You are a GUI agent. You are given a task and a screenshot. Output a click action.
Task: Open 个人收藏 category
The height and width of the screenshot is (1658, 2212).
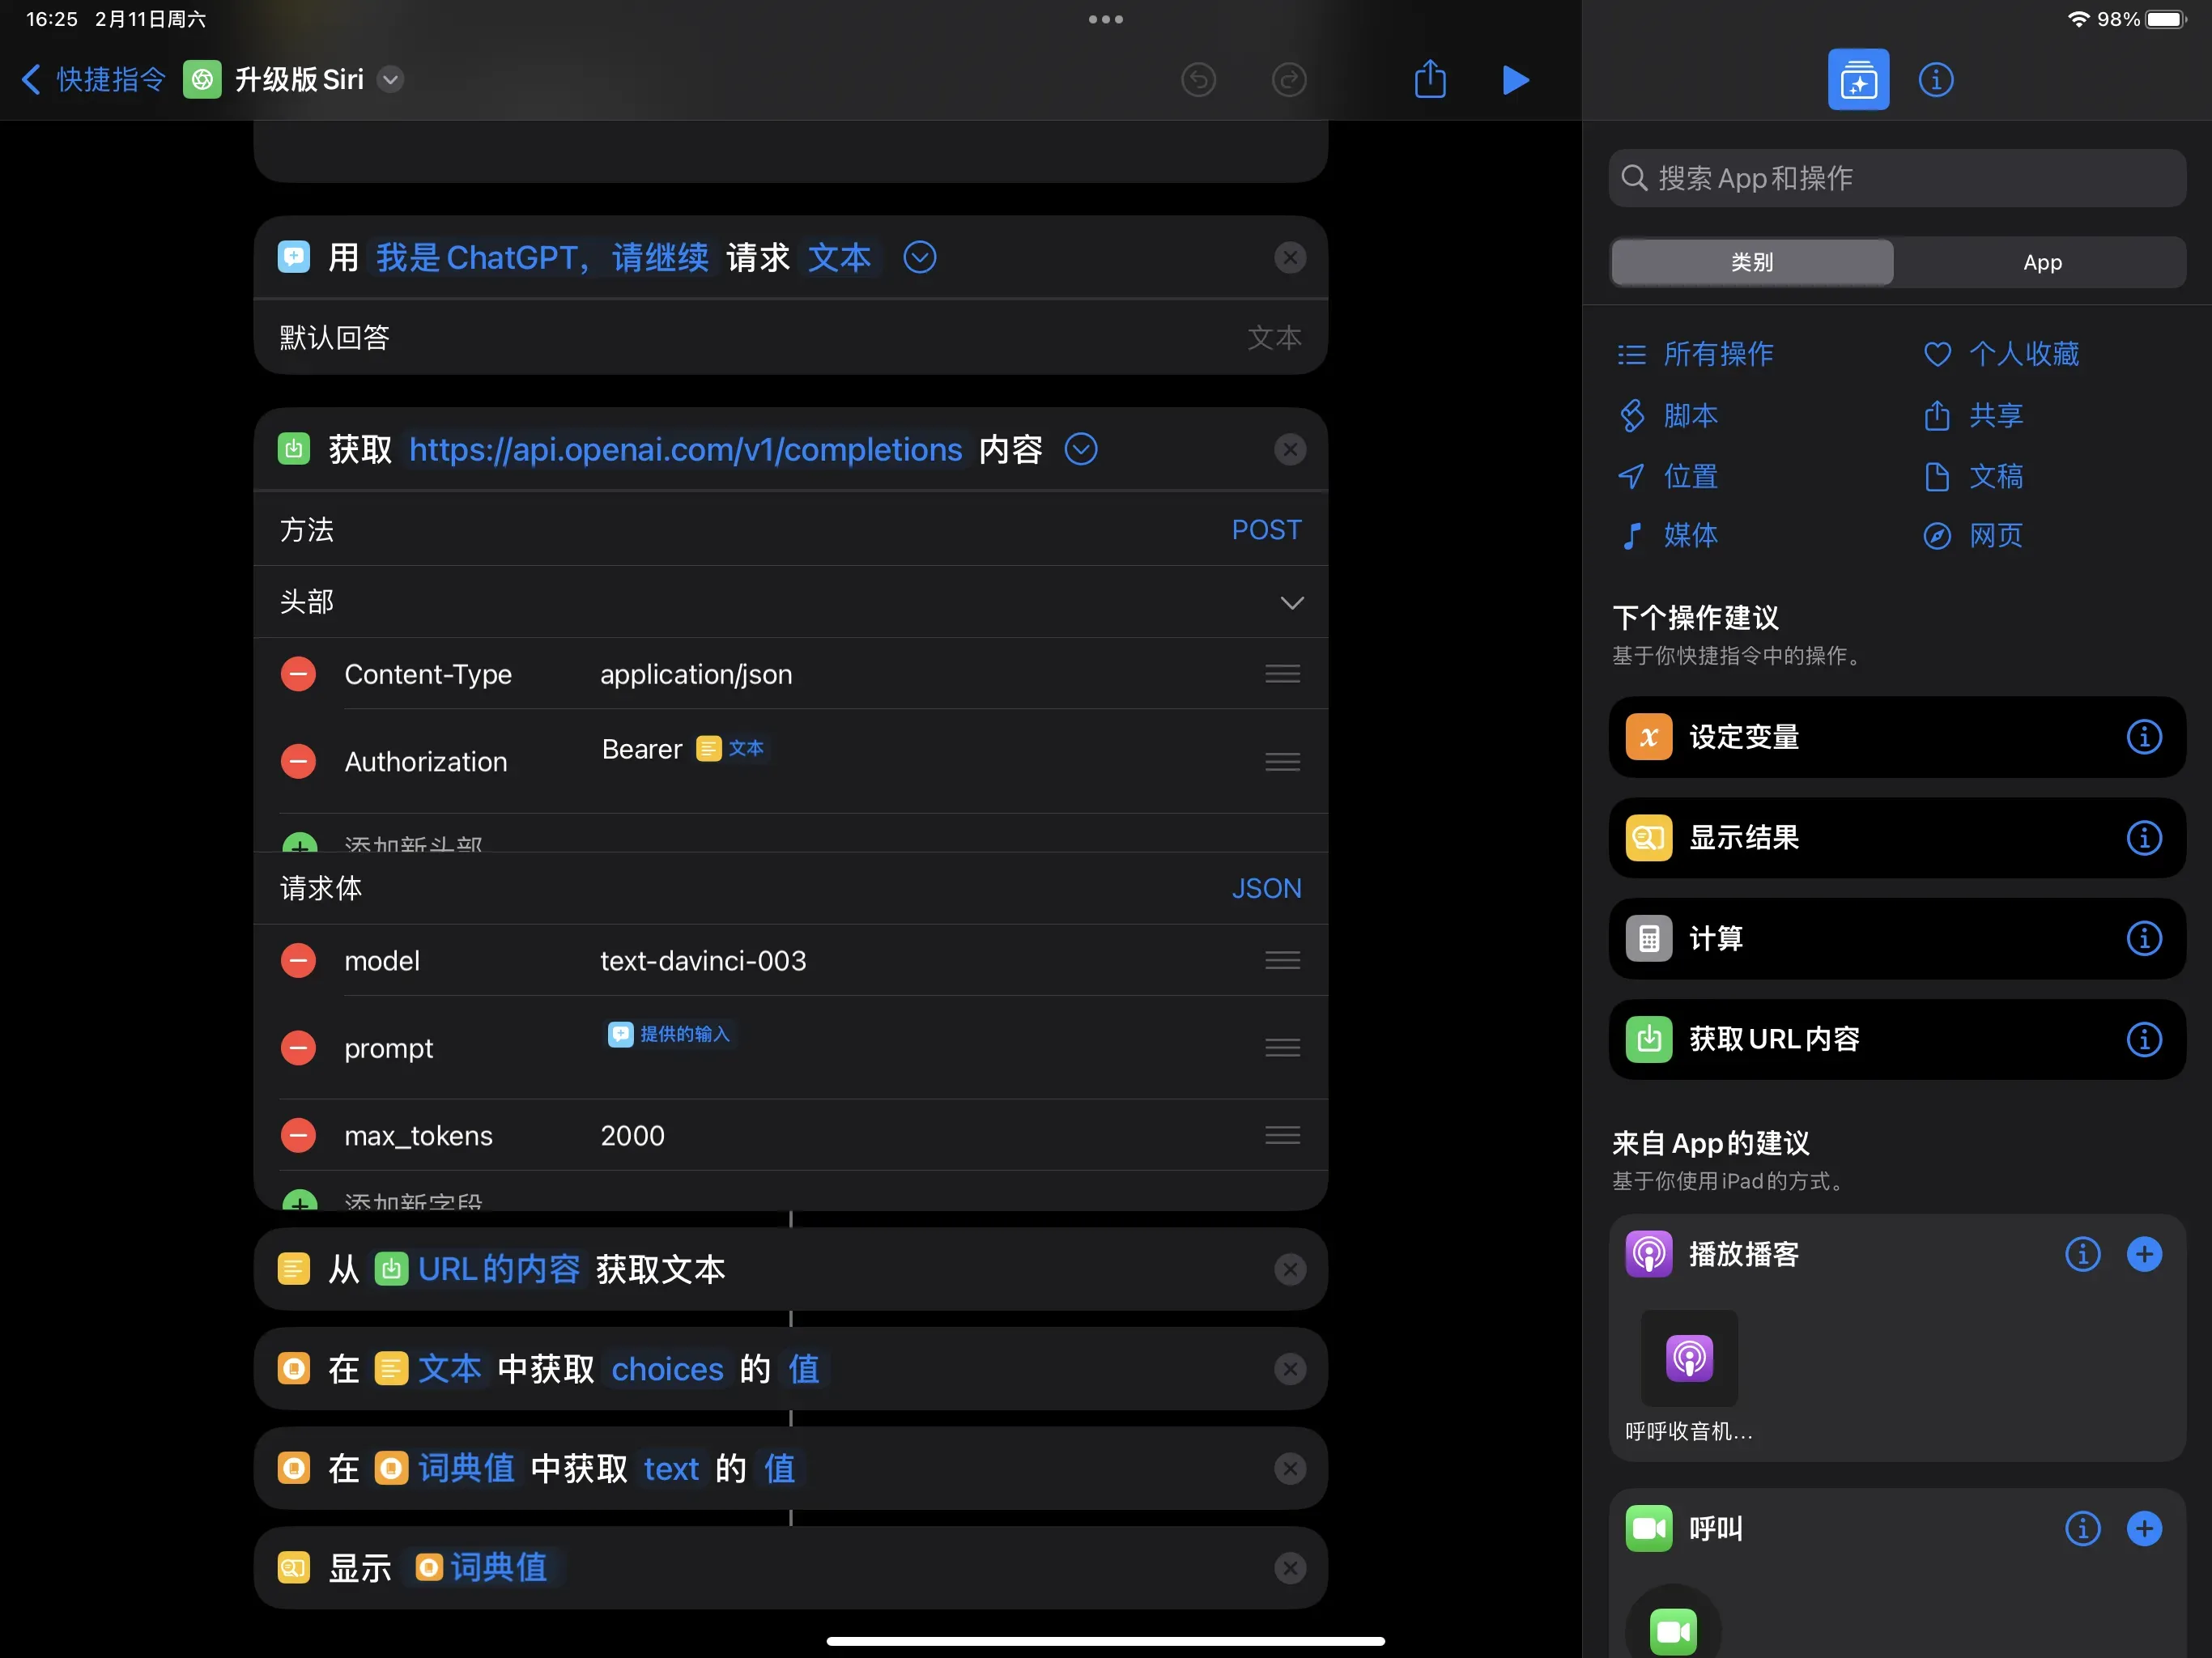(x=2001, y=354)
